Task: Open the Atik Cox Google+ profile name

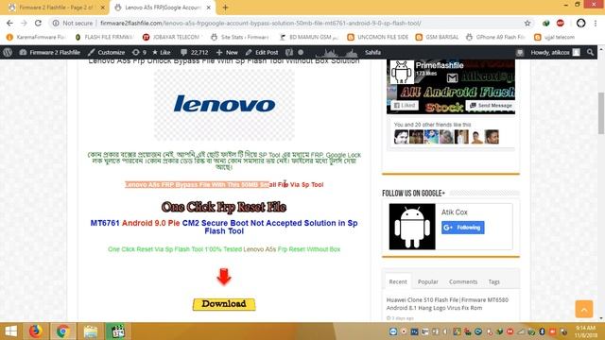Action: 455,212
